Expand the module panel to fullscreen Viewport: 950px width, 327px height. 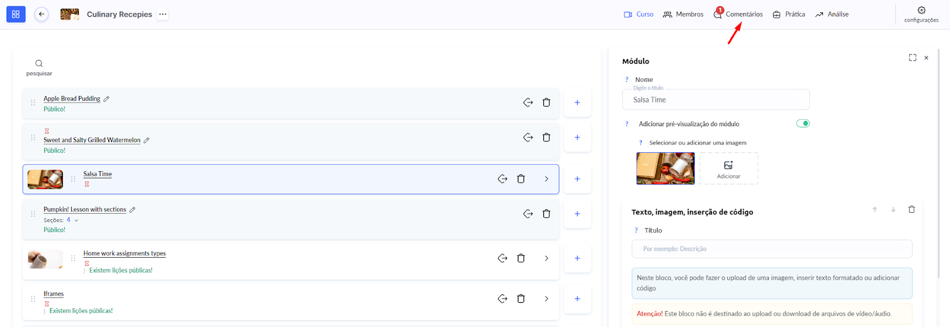(x=913, y=57)
